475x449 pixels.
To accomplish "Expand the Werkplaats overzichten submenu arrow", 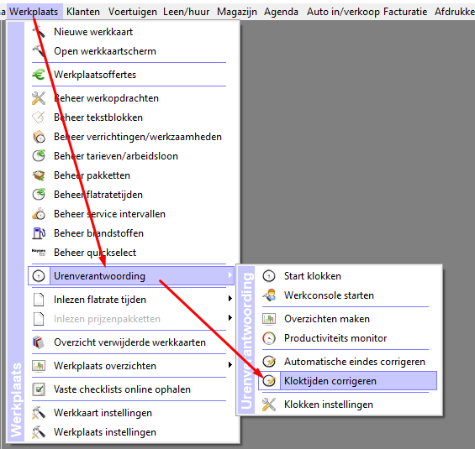I will (x=230, y=365).
